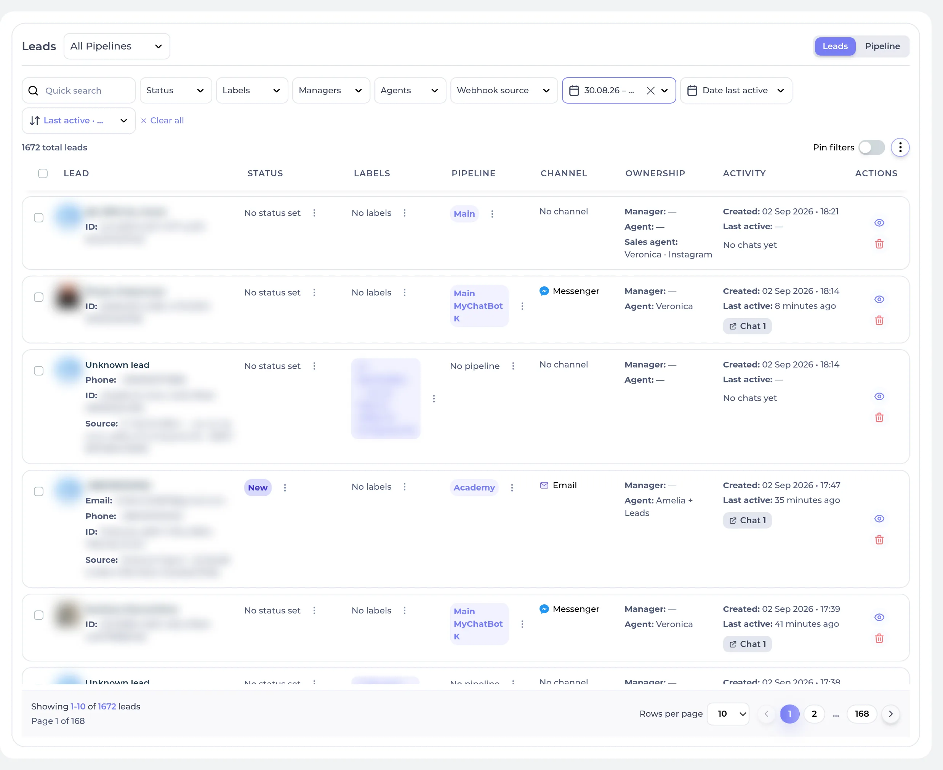Viewport: 943px width, 770px height.
Task: Toggle the Pin filters switch
Action: (871, 147)
